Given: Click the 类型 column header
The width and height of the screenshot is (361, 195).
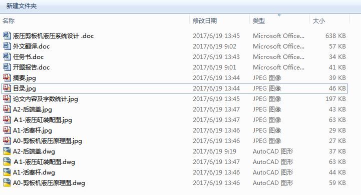Looking at the screenshot, I should tap(259, 20).
